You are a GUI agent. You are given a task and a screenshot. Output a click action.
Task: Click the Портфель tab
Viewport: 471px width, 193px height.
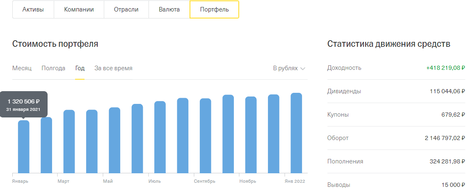(214, 9)
